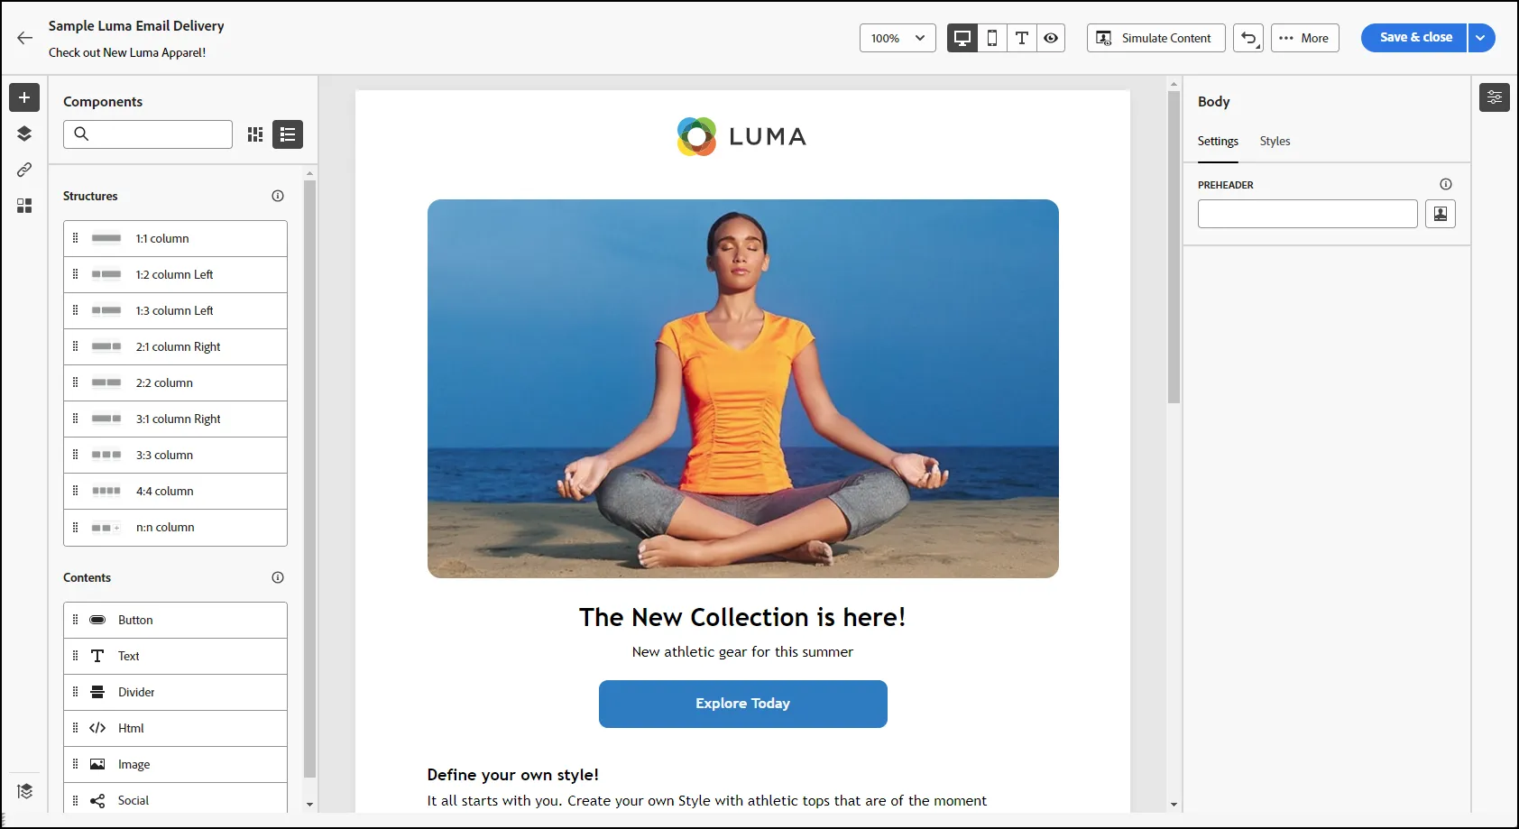Select the Image content component
1519x829 pixels.
175,765
